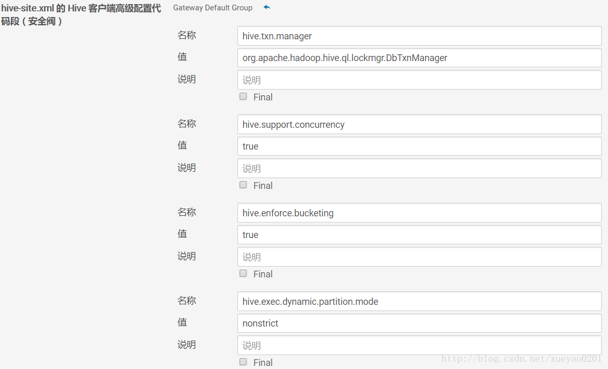Click description field for hive.enforce.bucketing
The height and width of the screenshot is (369, 608).
pyautogui.click(x=419, y=257)
